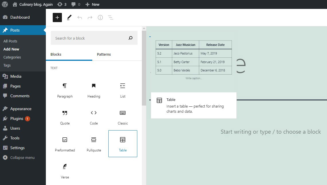Select Add New under Posts
This screenshot has height=185, width=327.
click(x=11, y=49)
